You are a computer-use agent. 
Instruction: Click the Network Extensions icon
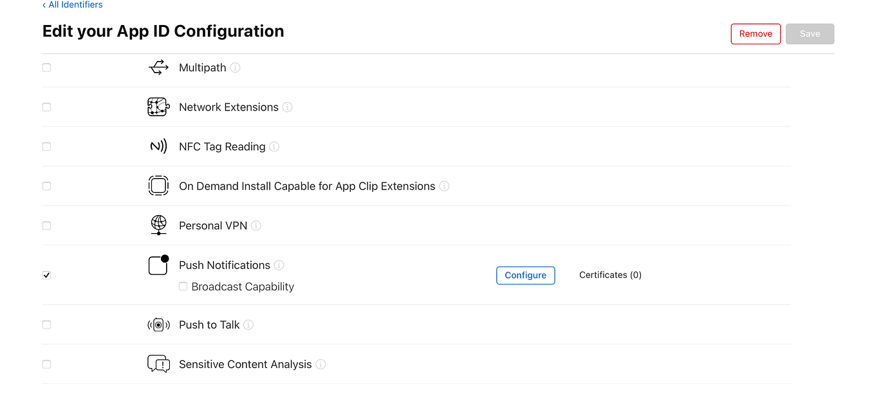pos(158,107)
